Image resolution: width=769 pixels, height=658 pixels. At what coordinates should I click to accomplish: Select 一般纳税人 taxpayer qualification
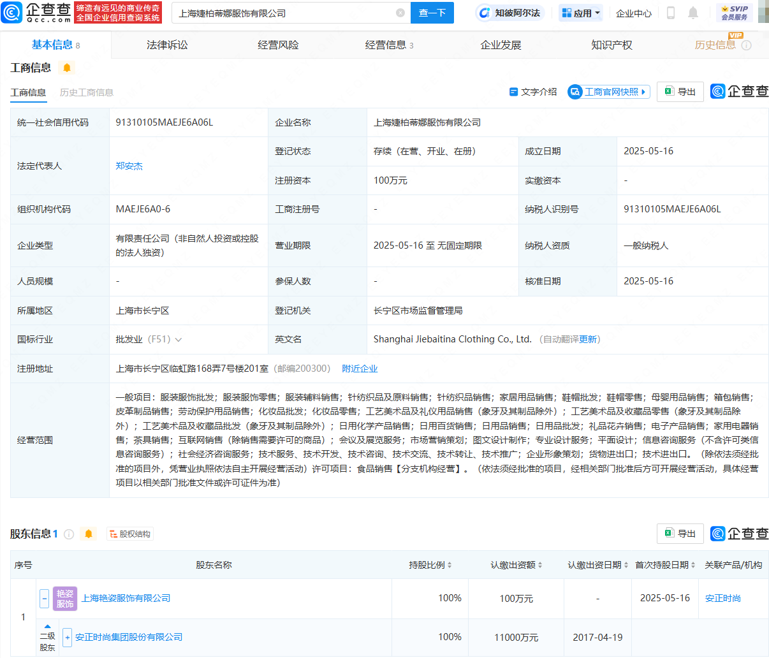tap(646, 245)
